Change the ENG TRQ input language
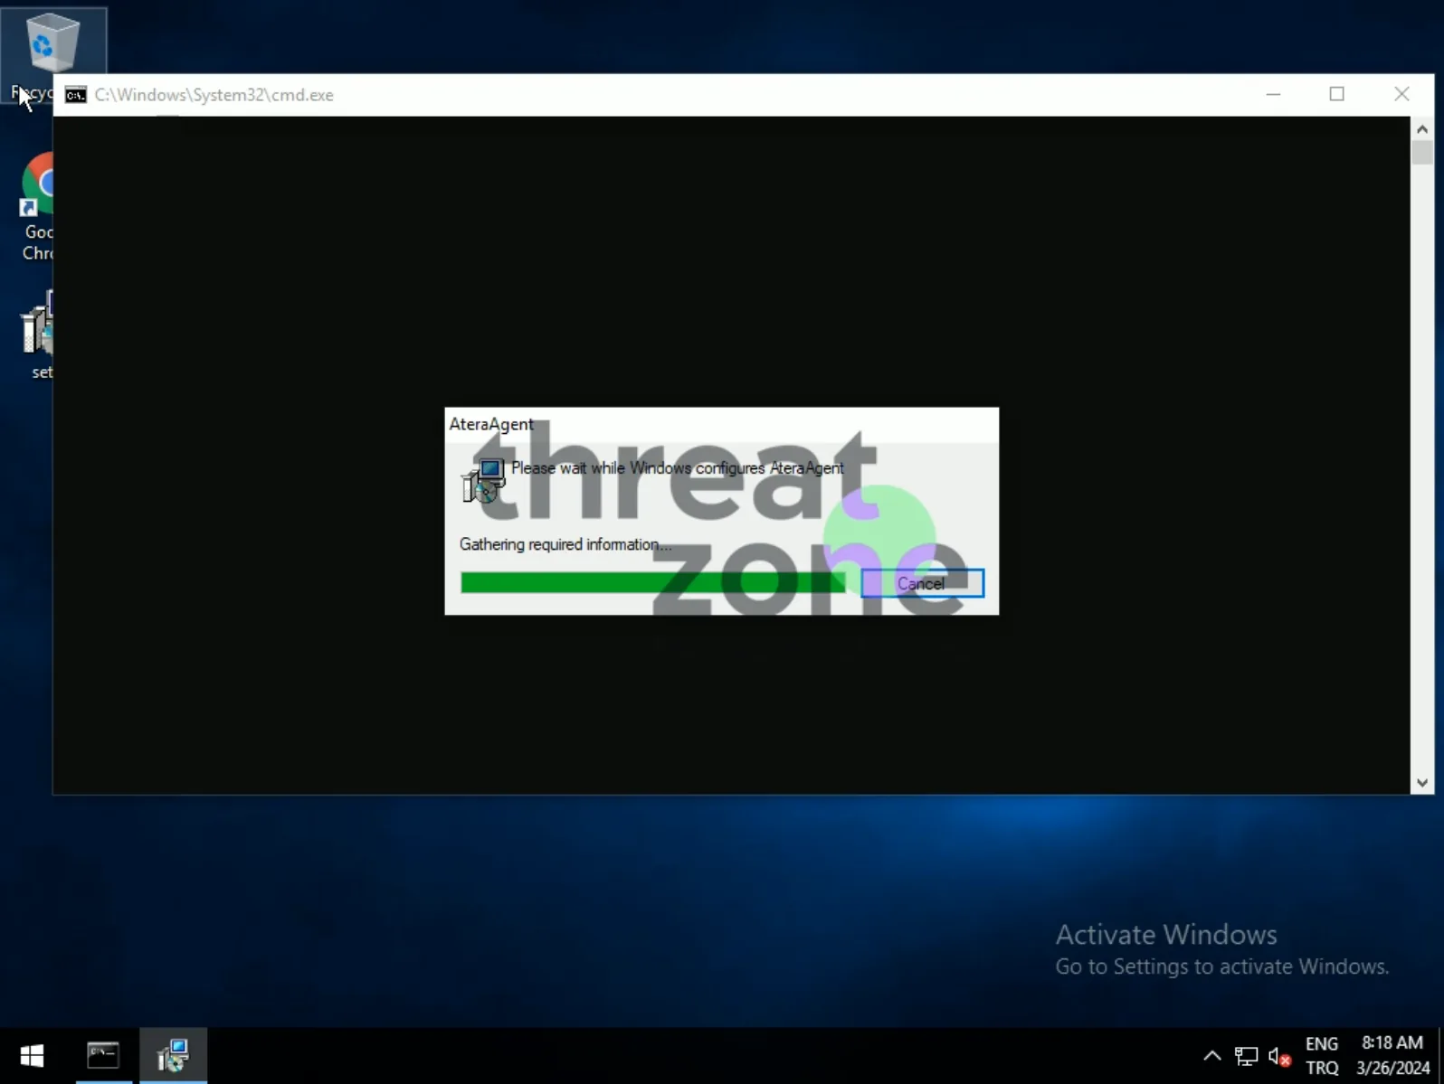Viewport: 1444px width, 1084px height. click(x=1321, y=1056)
